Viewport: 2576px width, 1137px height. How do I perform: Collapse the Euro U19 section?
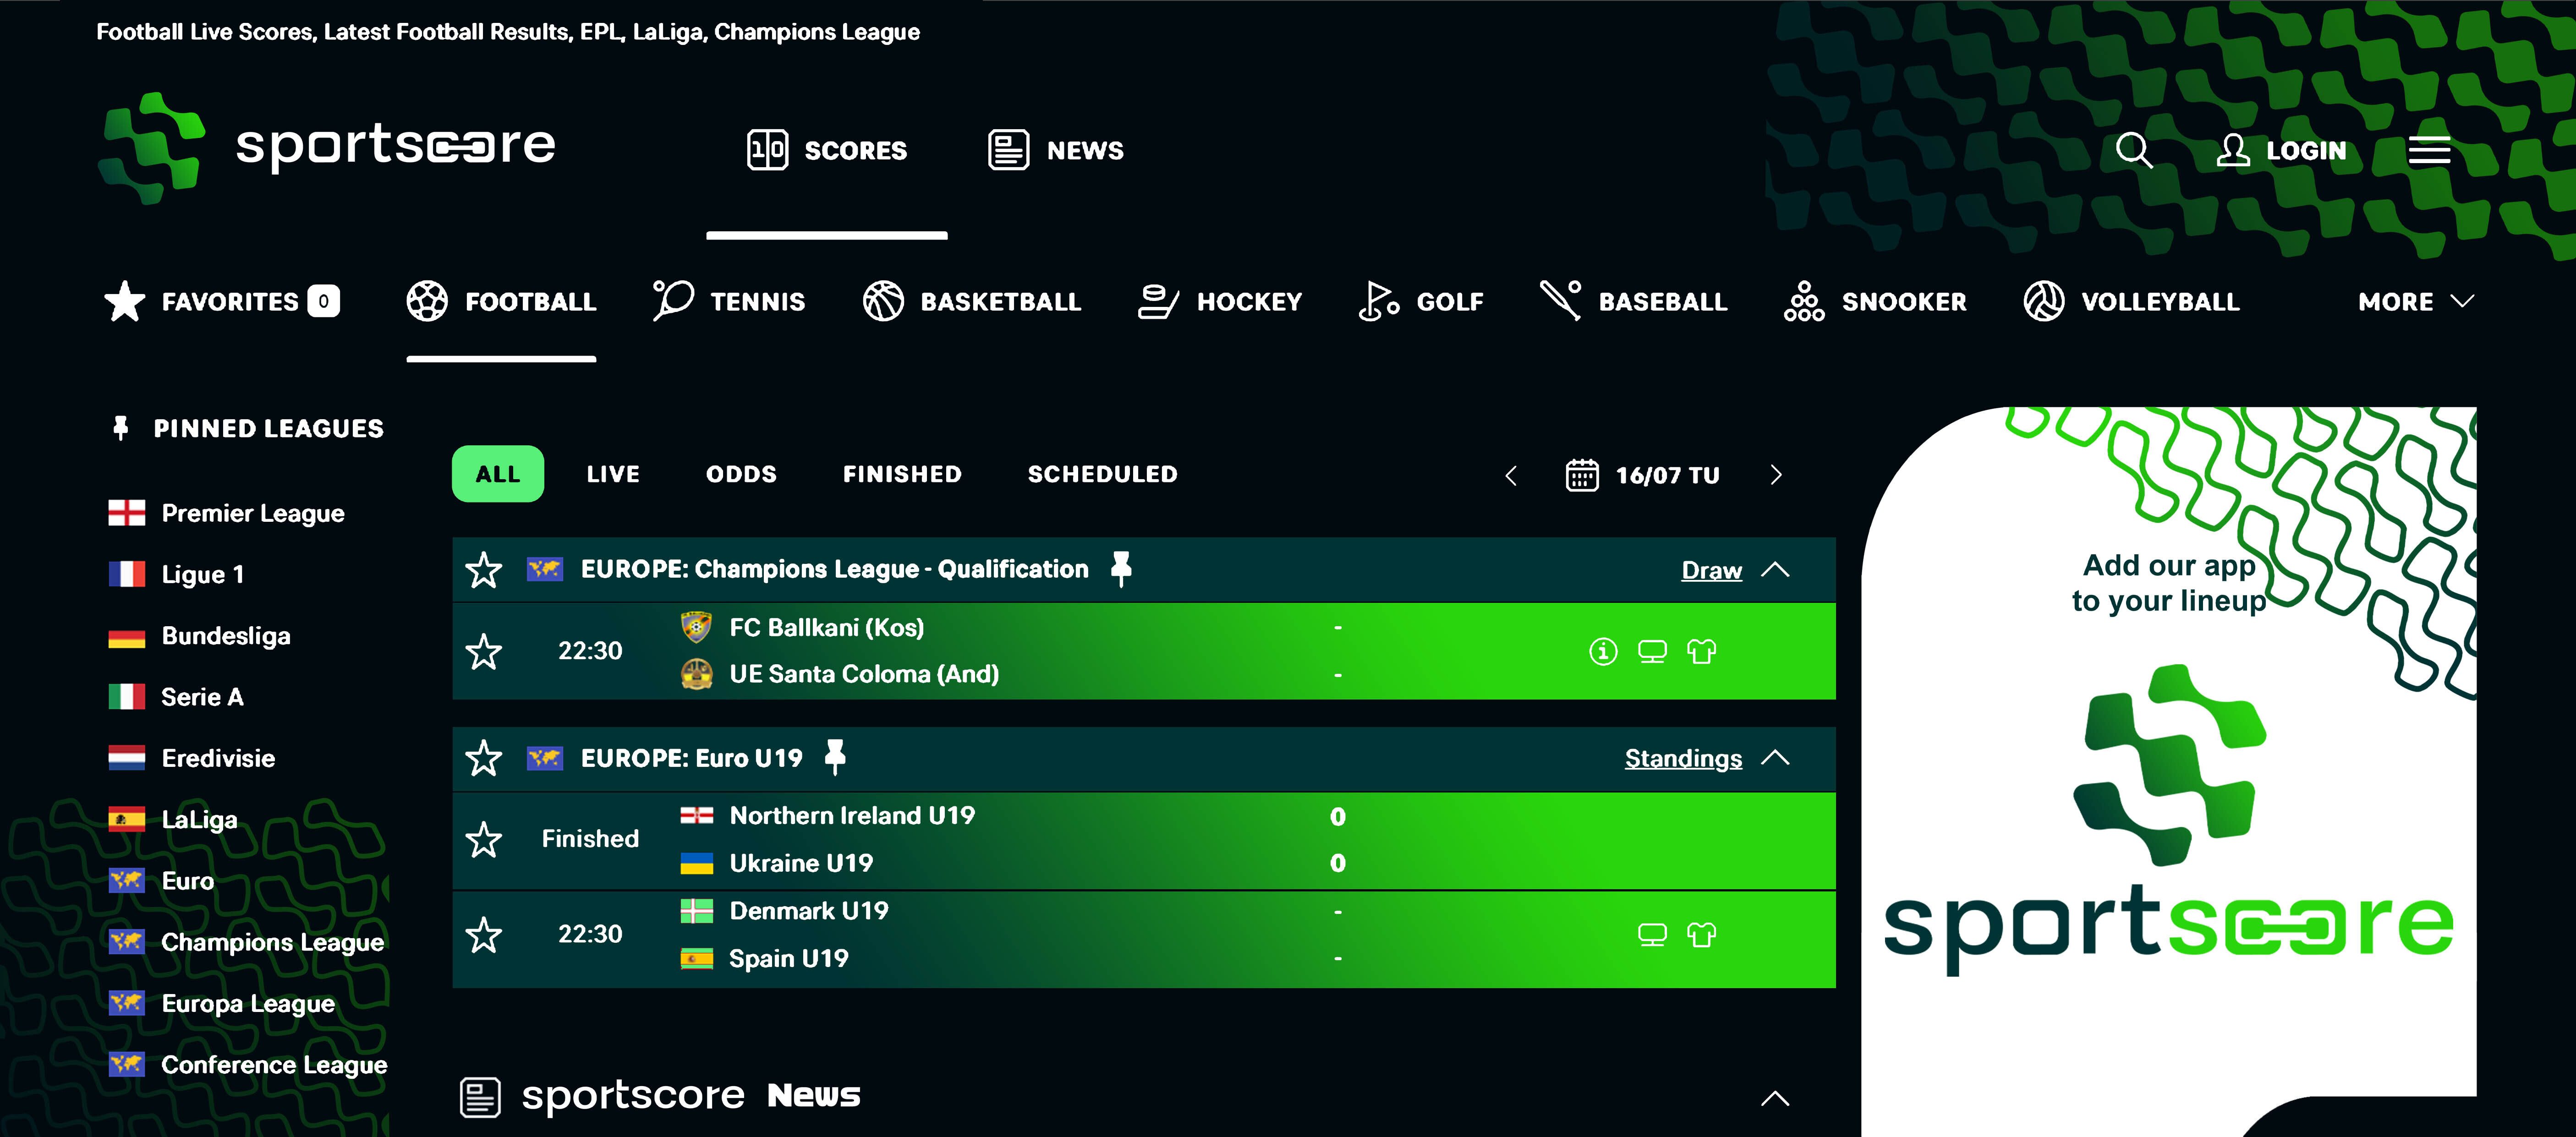[1775, 758]
